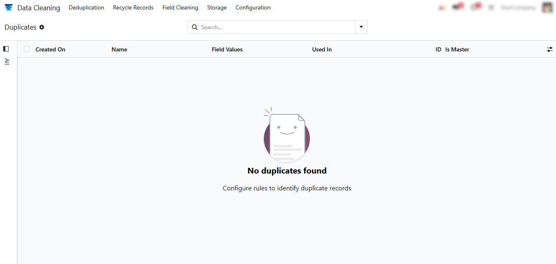This screenshot has width=556, height=264.
Task: Sort by the Name column header
Action: pyautogui.click(x=119, y=49)
